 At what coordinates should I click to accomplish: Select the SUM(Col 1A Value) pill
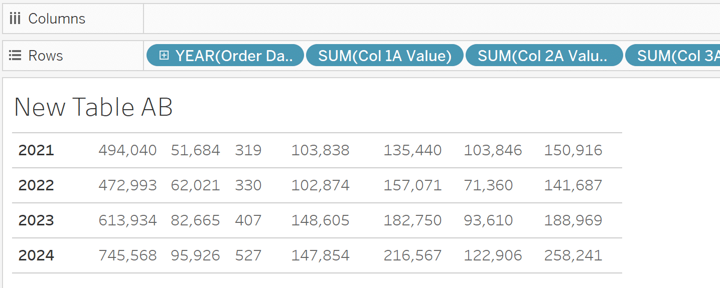tap(385, 56)
